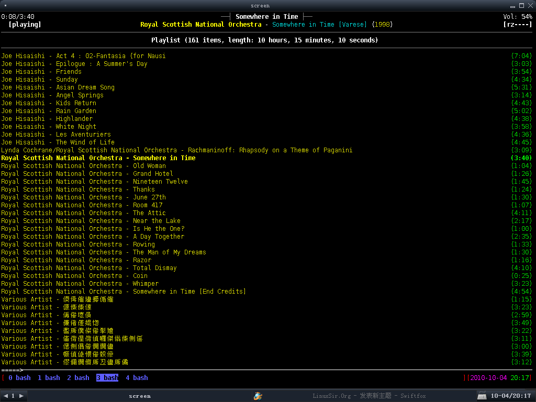Select the 'Nineteen Twelve' track
Image resolution: width=536 pixels, height=402 pixels.
(x=266, y=182)
